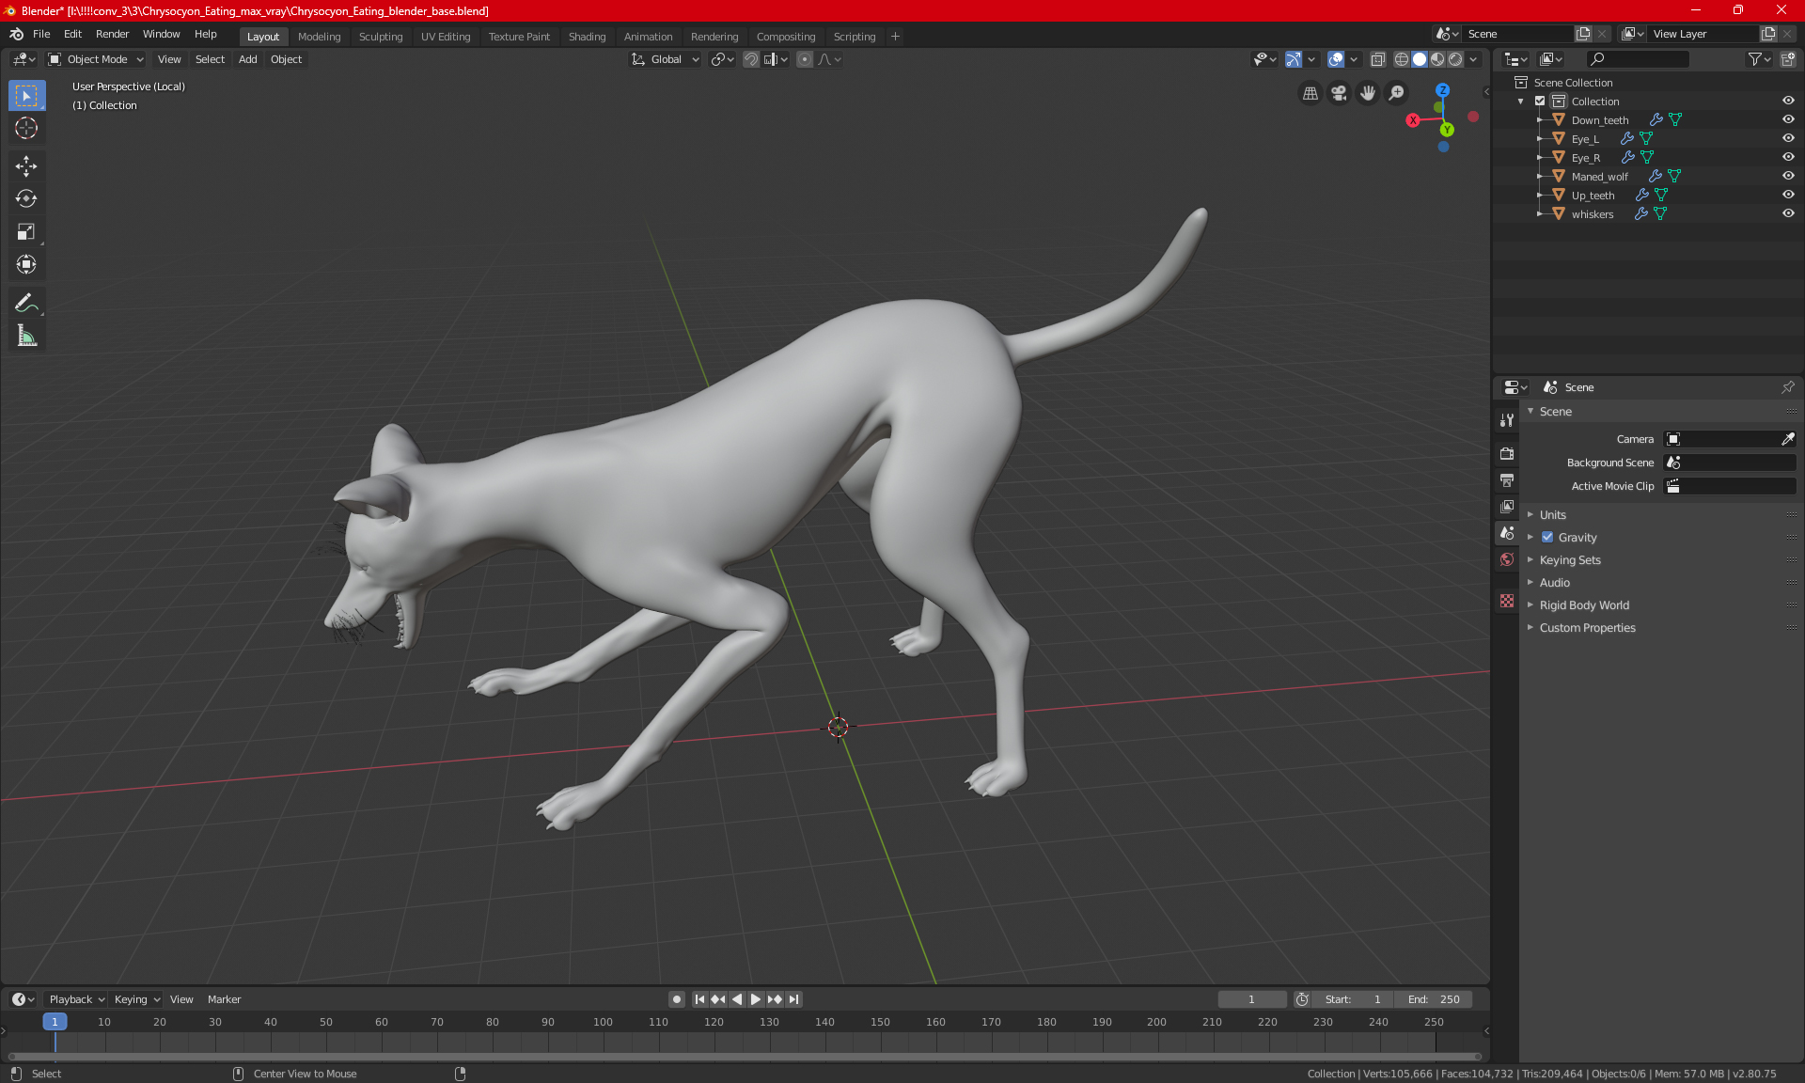This screenshot has width=1805, height=1083.
Task: Open the Keying popover in the timeline
Action: [x=136, y=999]
